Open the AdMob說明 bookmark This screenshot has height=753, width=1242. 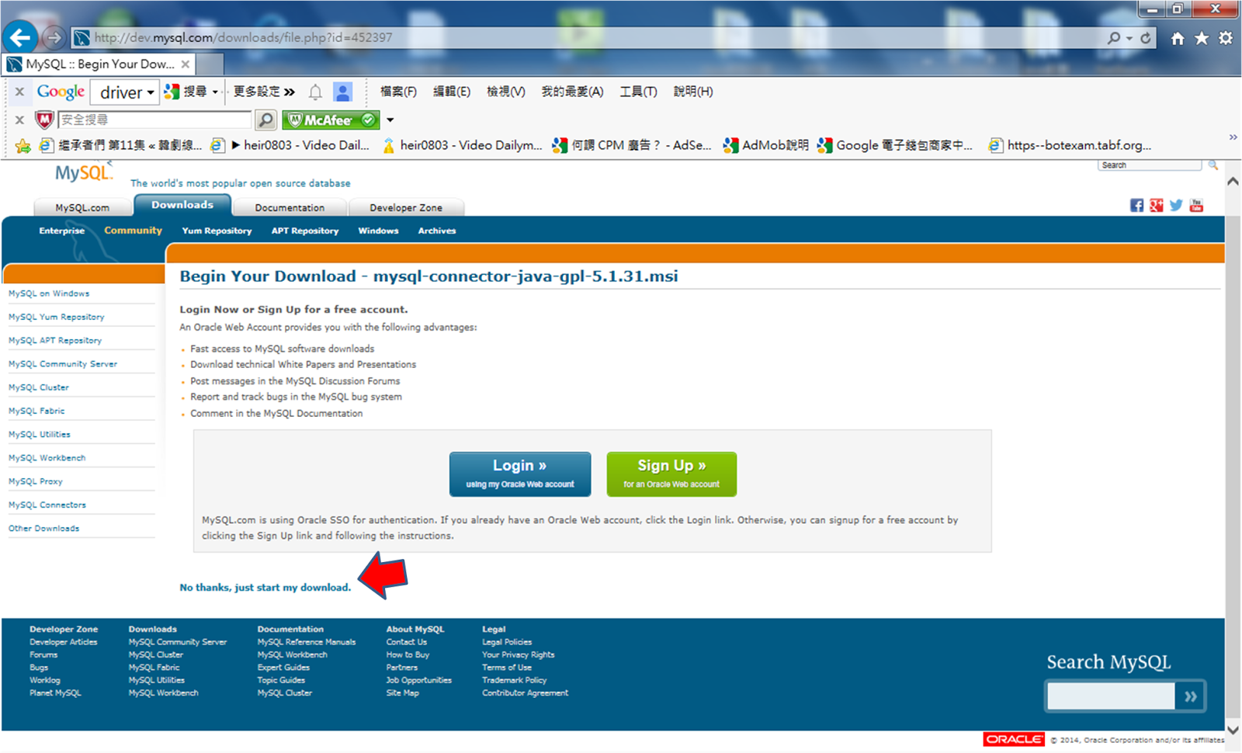(766, 145)
